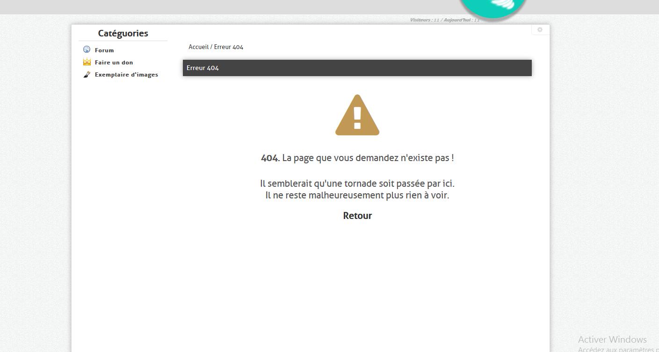Open the Faire un don link
Screen dimensions: 659x352
tap(114, 63)
